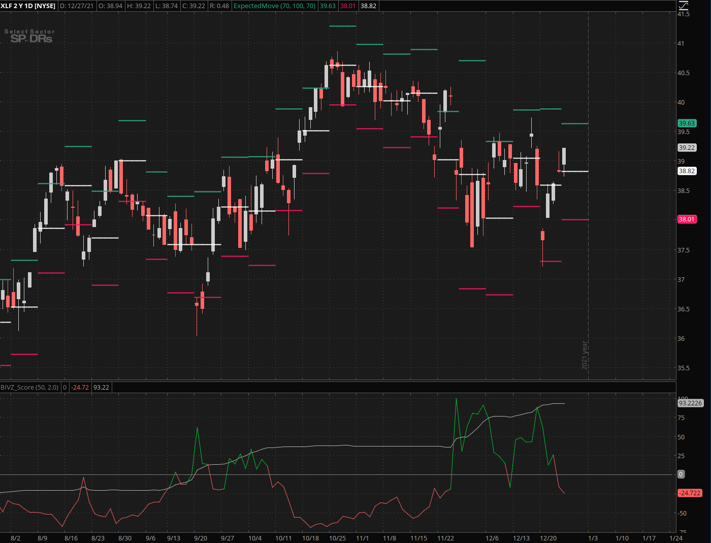The width and height of the screenshot is (711, 543).
Task: Click the C: 39.22 close price readout
Action: tap(194, 6)
